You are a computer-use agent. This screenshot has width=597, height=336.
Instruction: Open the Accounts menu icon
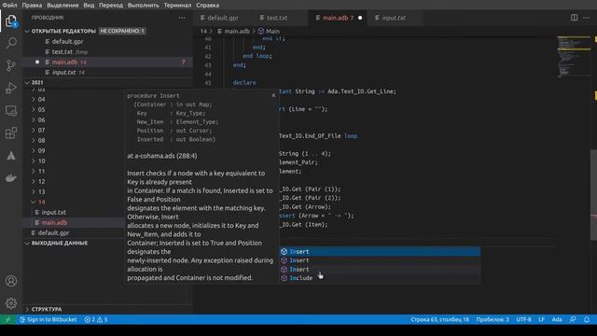click(11, 281)
